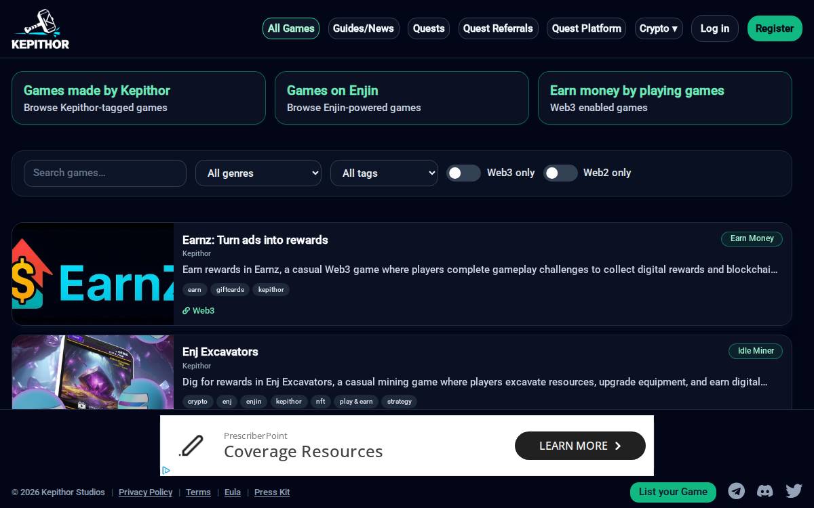Click the Web3 link on the Earnz card

(198, 310)
